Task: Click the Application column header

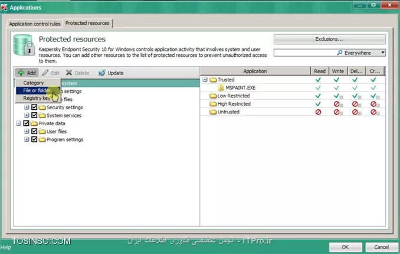Action: tap(255, 71)
